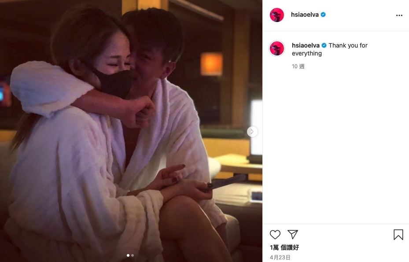The width and height of the screenshot is (409, 262).
Task: Click verified badge in post header
Action: 323,15
